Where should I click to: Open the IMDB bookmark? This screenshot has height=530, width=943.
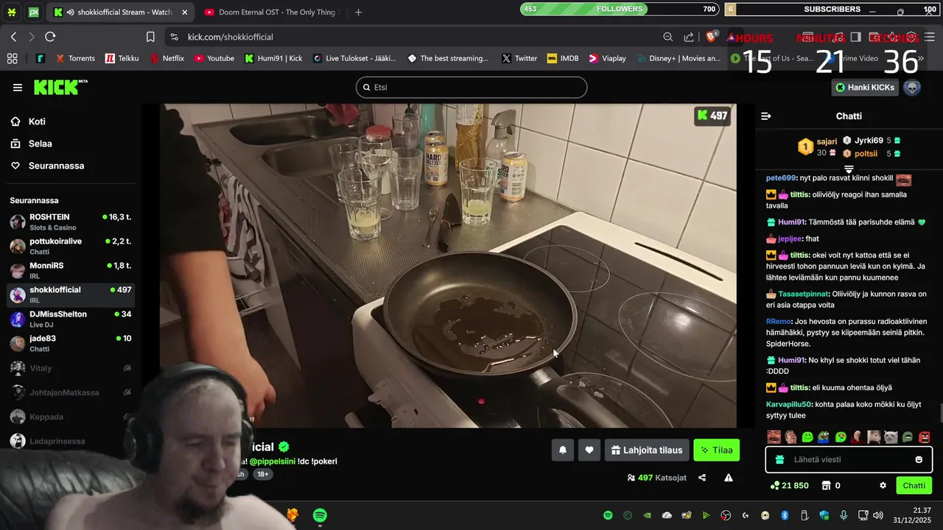point(563,58)
